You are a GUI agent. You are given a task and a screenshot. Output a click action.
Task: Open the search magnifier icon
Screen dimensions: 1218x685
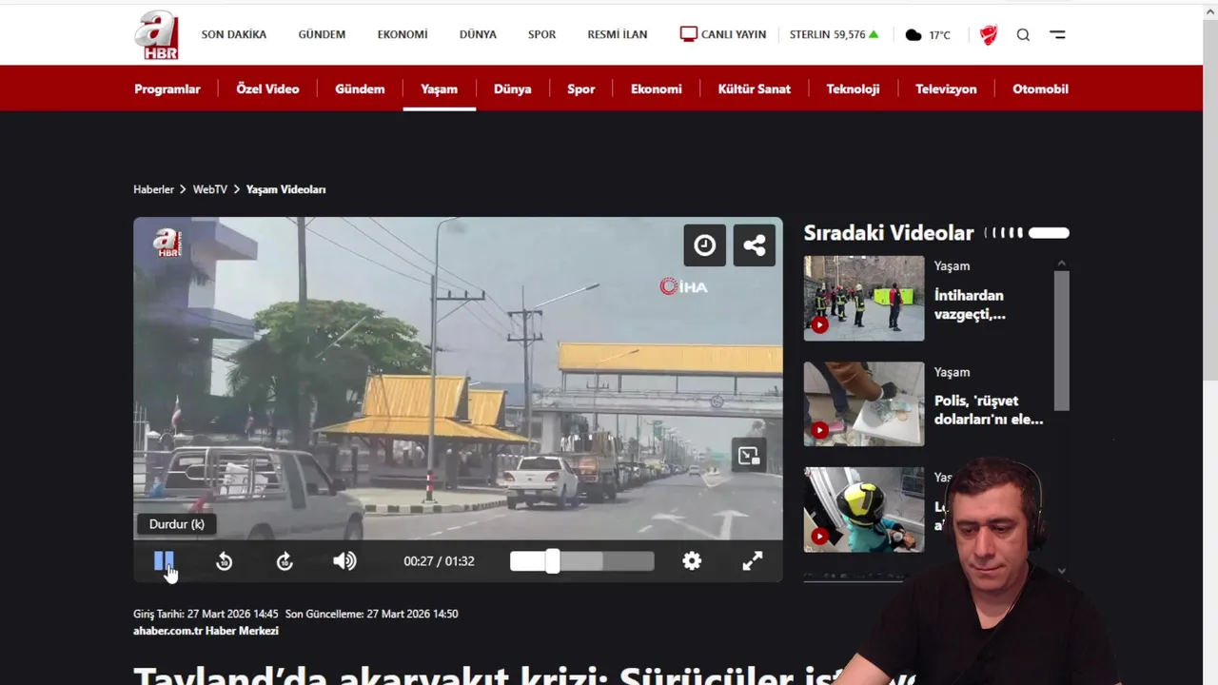click(x=1023, y=34)
